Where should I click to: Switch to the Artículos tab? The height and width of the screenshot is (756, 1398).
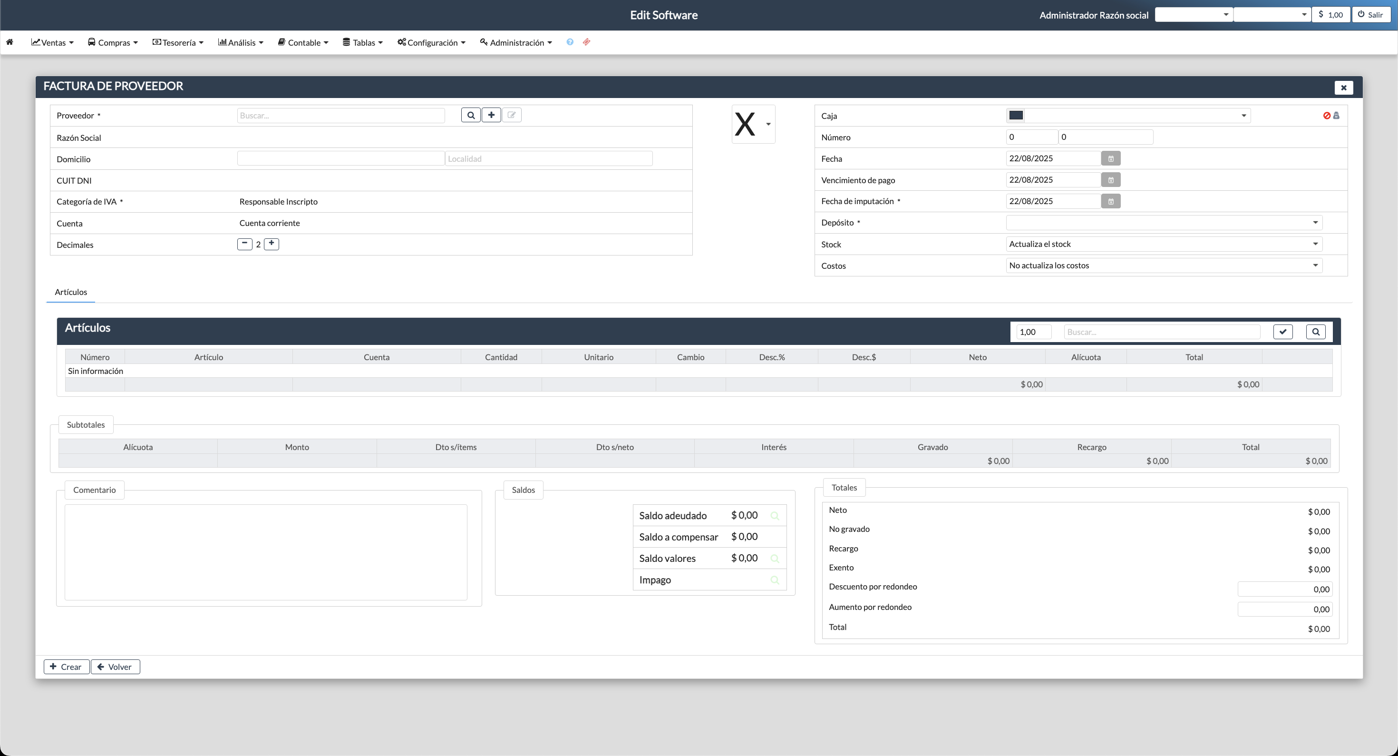tap(70, 292)
